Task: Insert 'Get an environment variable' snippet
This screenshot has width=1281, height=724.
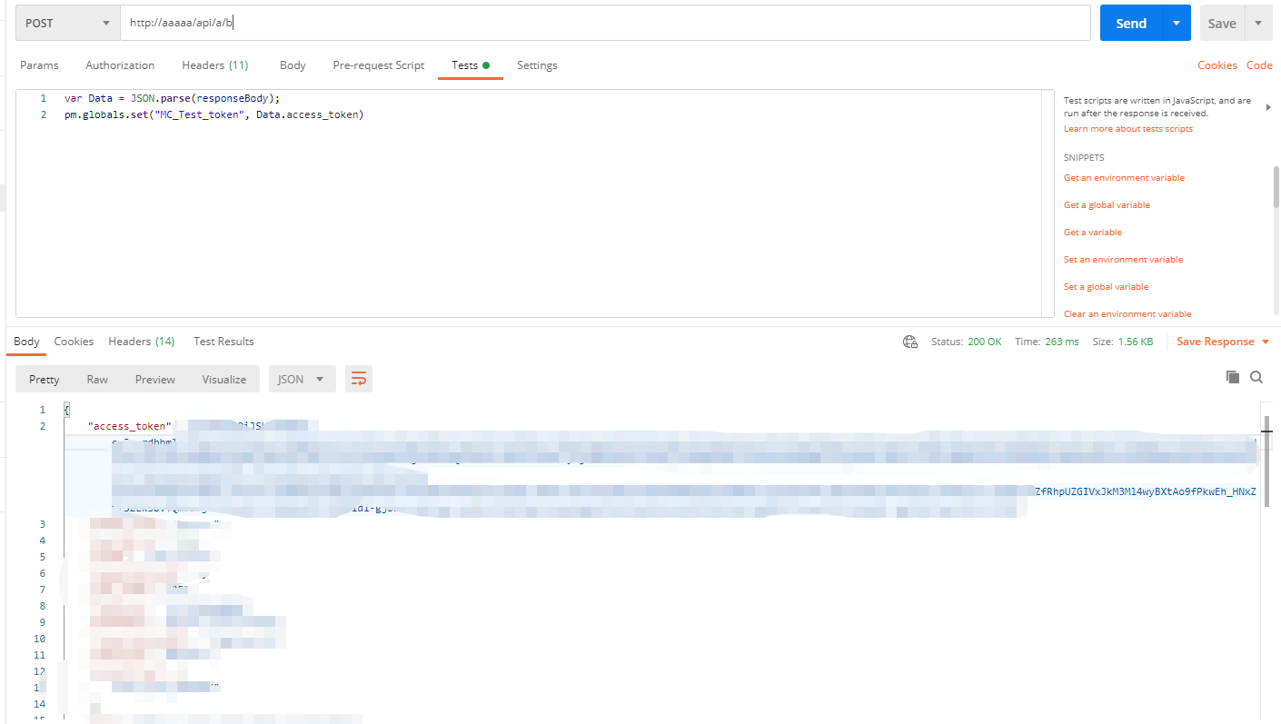Action: click(1124, 178)
